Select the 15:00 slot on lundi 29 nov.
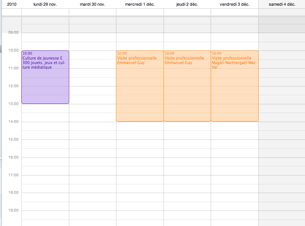This screenshot has height=226, width=305. (x=45, y=144)
